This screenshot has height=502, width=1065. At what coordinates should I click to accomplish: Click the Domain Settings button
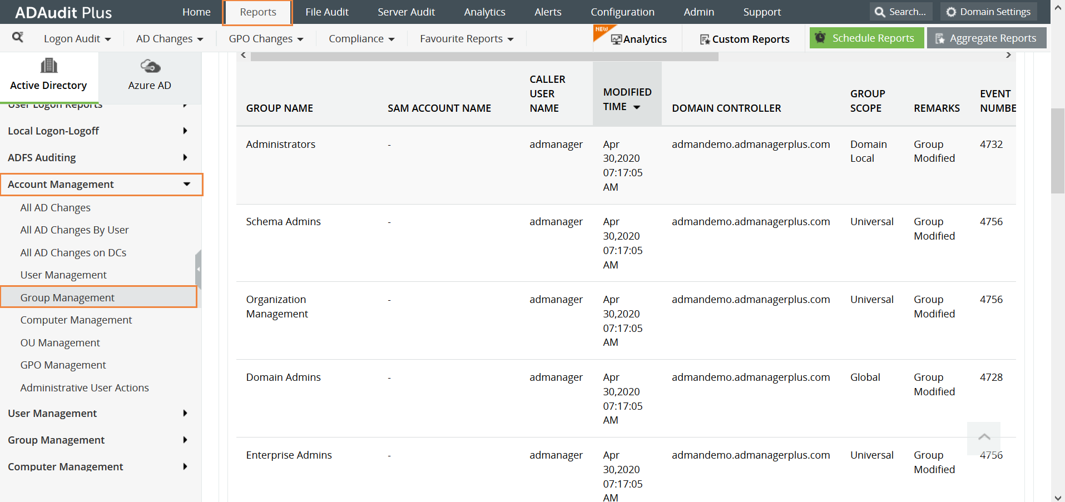tap(988, 12)
